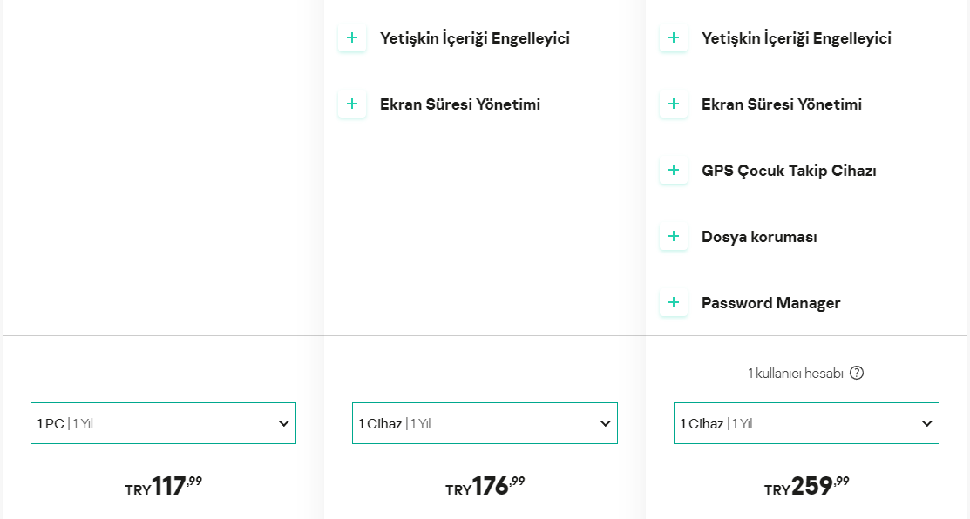Screen dimensions: 970x519
Task: Click the GPS Çocuk Takip Cihazı label
Action: click(789, 171)
